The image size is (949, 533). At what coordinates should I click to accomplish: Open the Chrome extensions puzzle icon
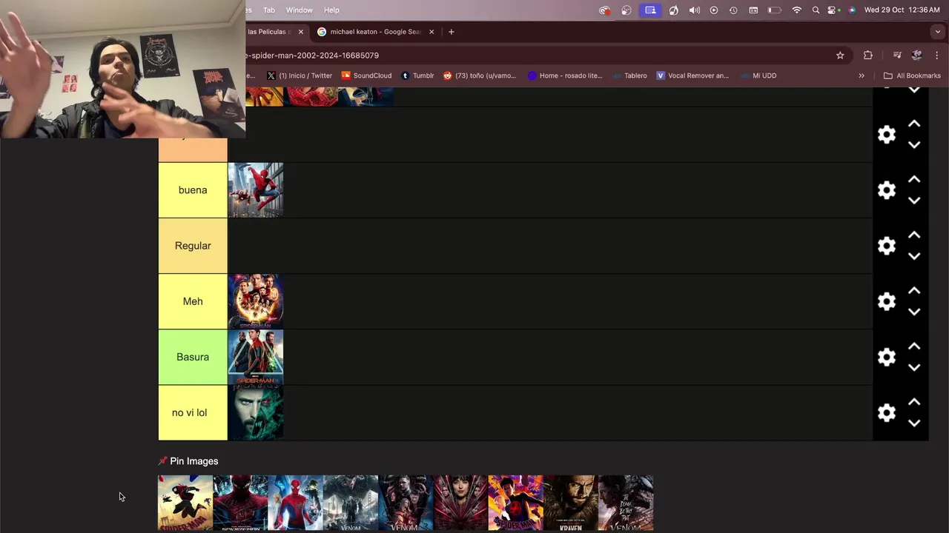(868, 56)
